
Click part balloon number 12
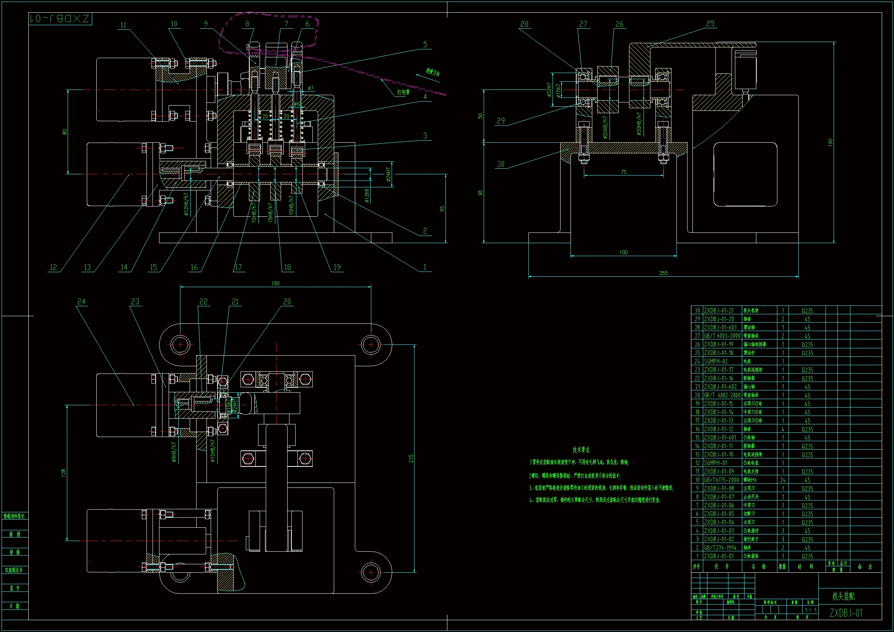click(x=54, y=267)
